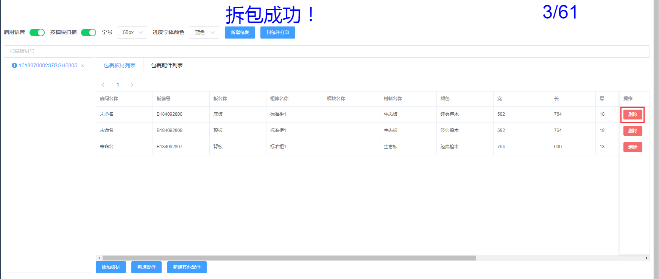The image size is (659, 279).
Task: Open the 蓝色 progress color dropdown
Action: (x=204, y=33)
